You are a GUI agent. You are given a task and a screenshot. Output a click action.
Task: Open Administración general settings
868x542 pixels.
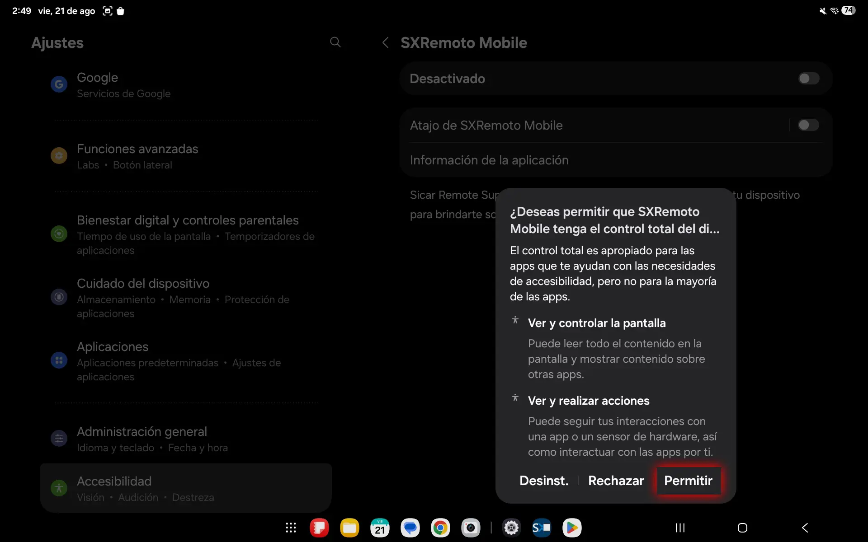point(186,439)
